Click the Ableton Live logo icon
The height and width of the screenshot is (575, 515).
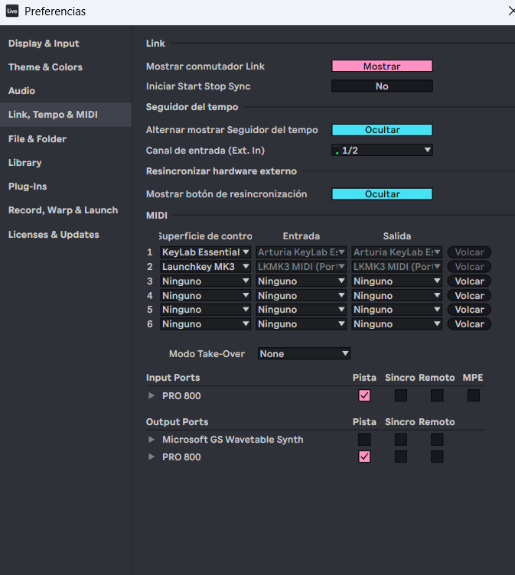12,11
